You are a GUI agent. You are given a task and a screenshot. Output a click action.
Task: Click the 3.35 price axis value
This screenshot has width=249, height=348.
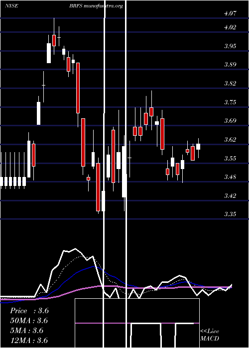click(x=230, y=214)
